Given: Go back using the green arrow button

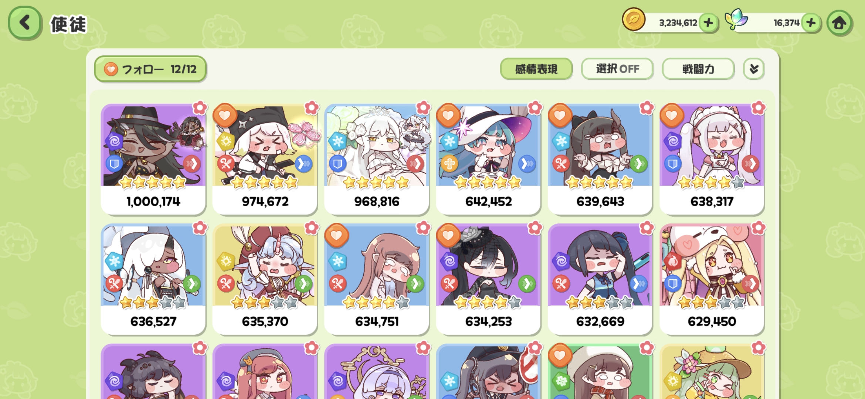Looking at the screenshot, I should tap(25, 23).
